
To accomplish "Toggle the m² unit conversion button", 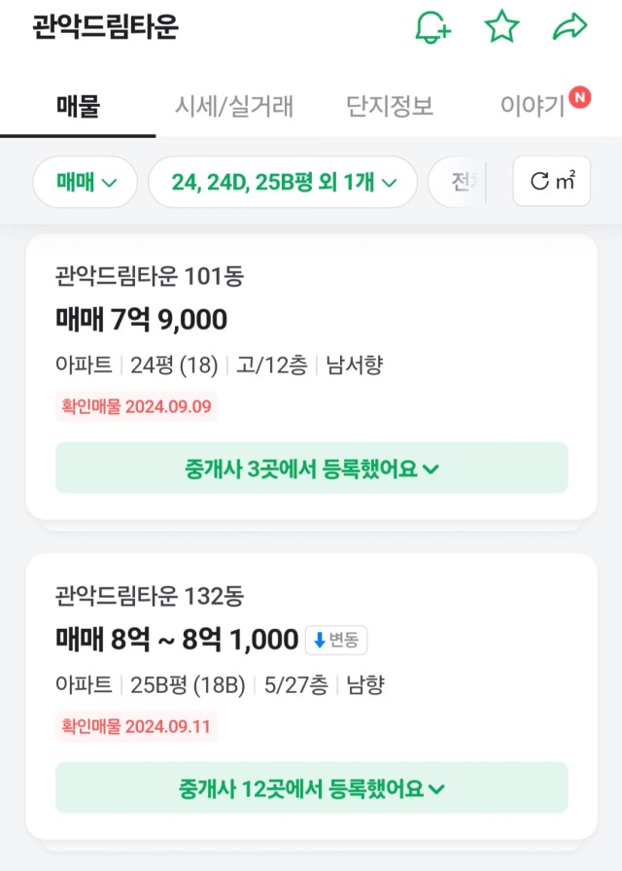I will pyautogui.click(x=552, y=181).
